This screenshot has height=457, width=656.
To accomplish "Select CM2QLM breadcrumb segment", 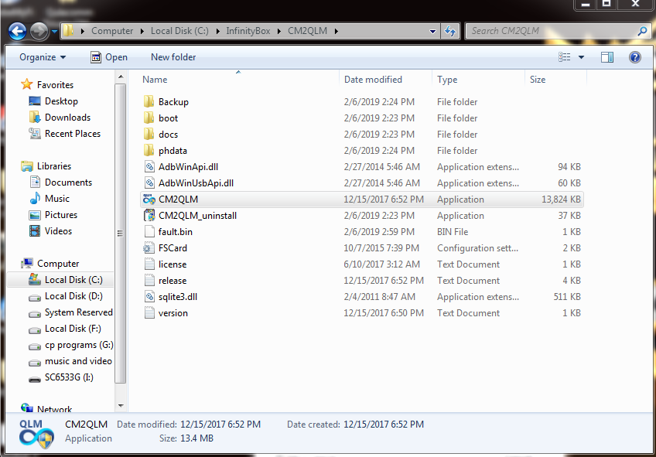I will tap(308, 31).
